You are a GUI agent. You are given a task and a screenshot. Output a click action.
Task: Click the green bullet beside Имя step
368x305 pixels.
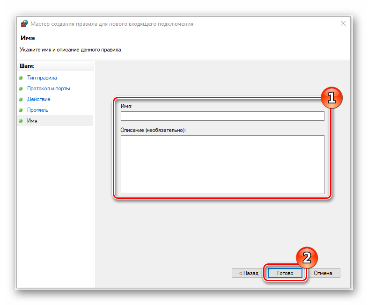click(x=21, y=121)
